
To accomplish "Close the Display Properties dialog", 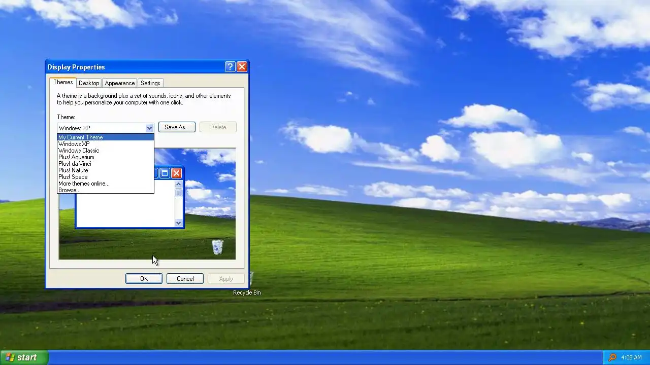I will (x=242, y=67).
